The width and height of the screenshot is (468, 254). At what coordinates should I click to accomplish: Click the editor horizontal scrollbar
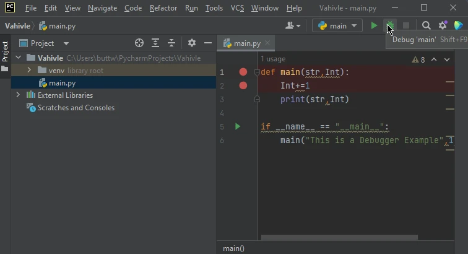coord(339,237)
